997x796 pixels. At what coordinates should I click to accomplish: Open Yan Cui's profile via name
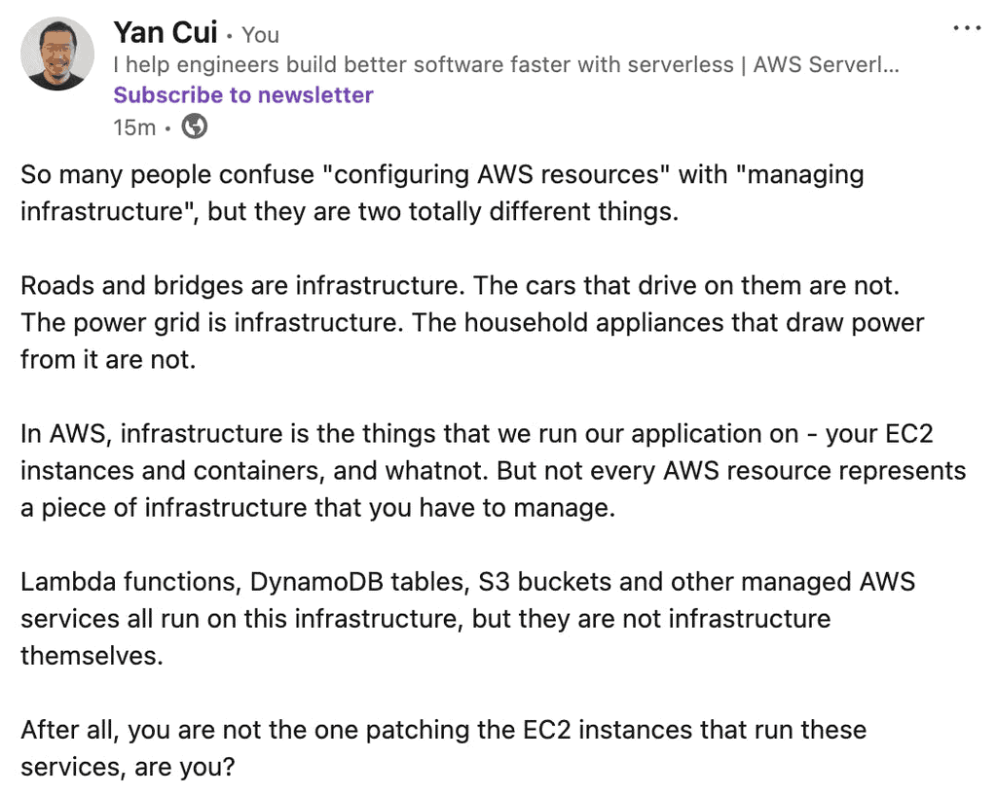(x=165, y=33)
